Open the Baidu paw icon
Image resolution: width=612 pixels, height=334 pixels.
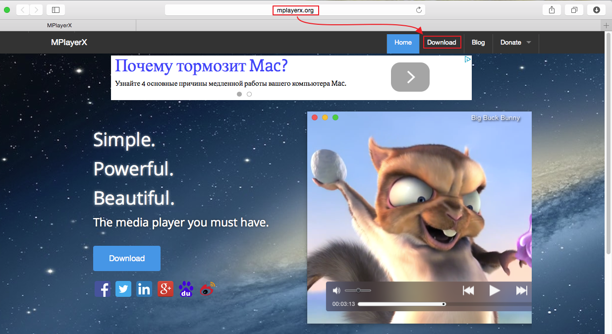pyautogui.click(x=186, y=289)
